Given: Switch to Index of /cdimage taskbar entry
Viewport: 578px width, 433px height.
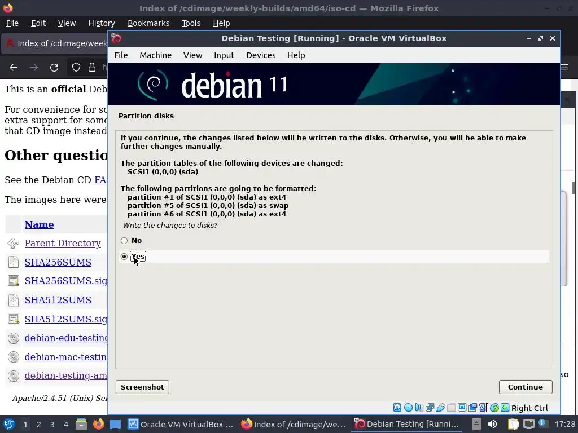Looking at the screenshot, I should tap(294, 424).
